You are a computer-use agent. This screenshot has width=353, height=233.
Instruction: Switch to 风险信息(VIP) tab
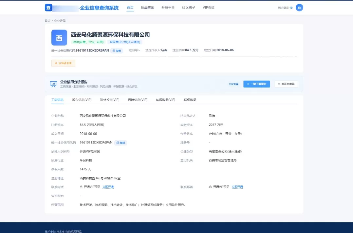(x=138, y=100)
